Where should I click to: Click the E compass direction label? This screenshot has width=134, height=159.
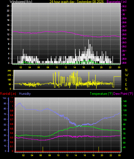[126, 84]
